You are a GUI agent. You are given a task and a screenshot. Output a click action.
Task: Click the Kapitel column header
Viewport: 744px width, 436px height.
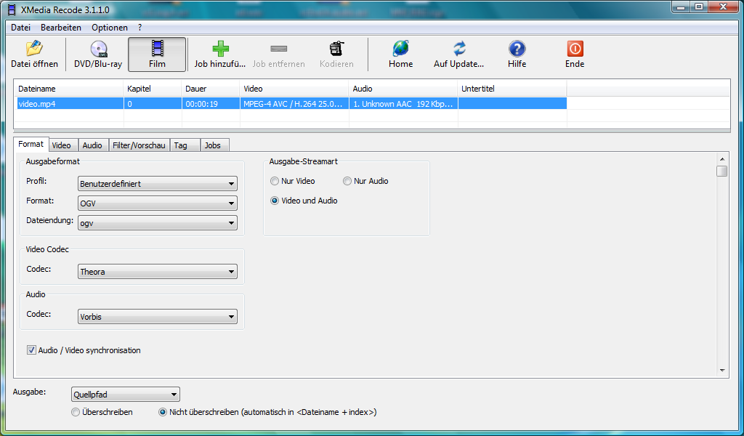pyautogui.click(x=153, y=89)
